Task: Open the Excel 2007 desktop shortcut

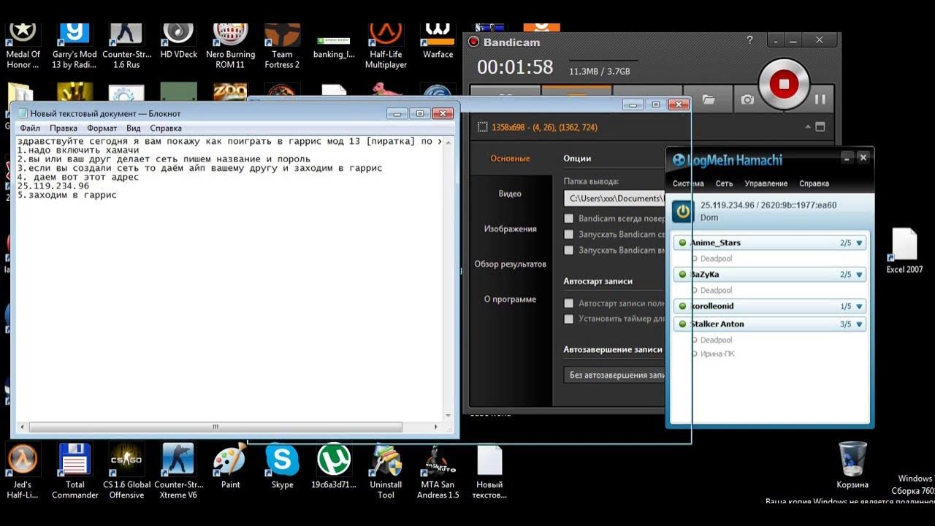Action: point(904,251)
